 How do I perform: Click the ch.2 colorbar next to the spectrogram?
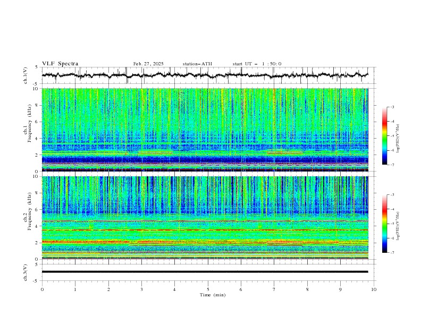point(384,224)
